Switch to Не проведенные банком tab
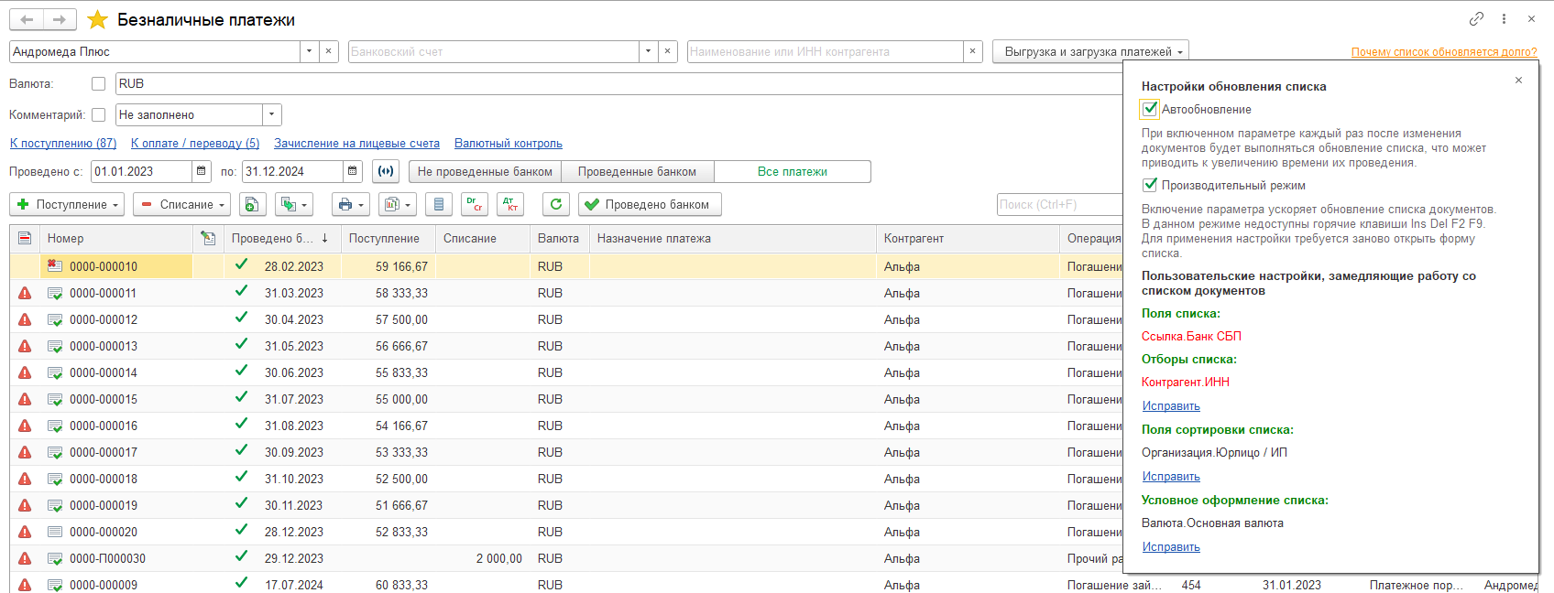Image resolution: width=1554 pixels, height=593 pixels. [485, 172]
